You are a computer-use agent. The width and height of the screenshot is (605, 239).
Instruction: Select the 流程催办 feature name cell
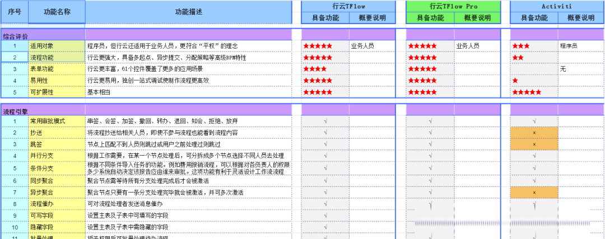click(57, 204)
